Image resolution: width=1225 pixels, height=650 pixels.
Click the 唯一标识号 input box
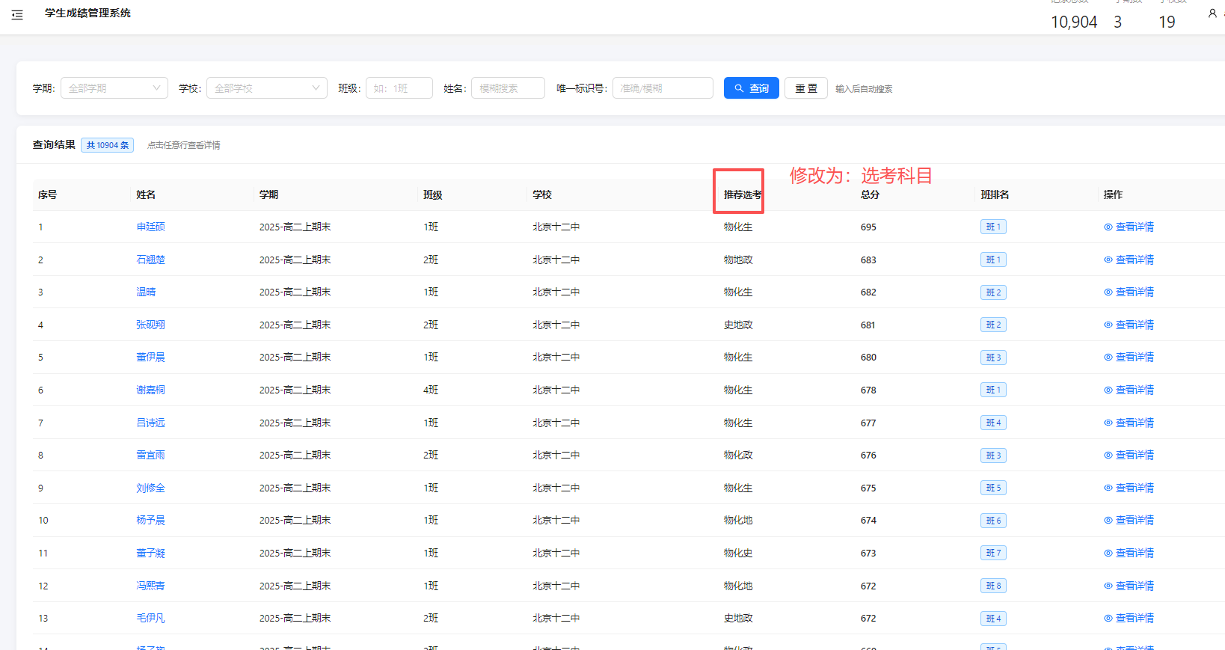pos(662,88)
